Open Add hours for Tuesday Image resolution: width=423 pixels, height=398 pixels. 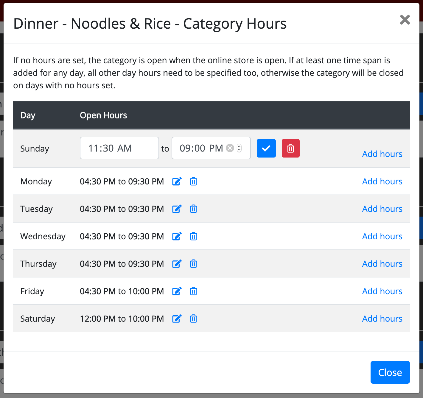(x=382, y=209)
